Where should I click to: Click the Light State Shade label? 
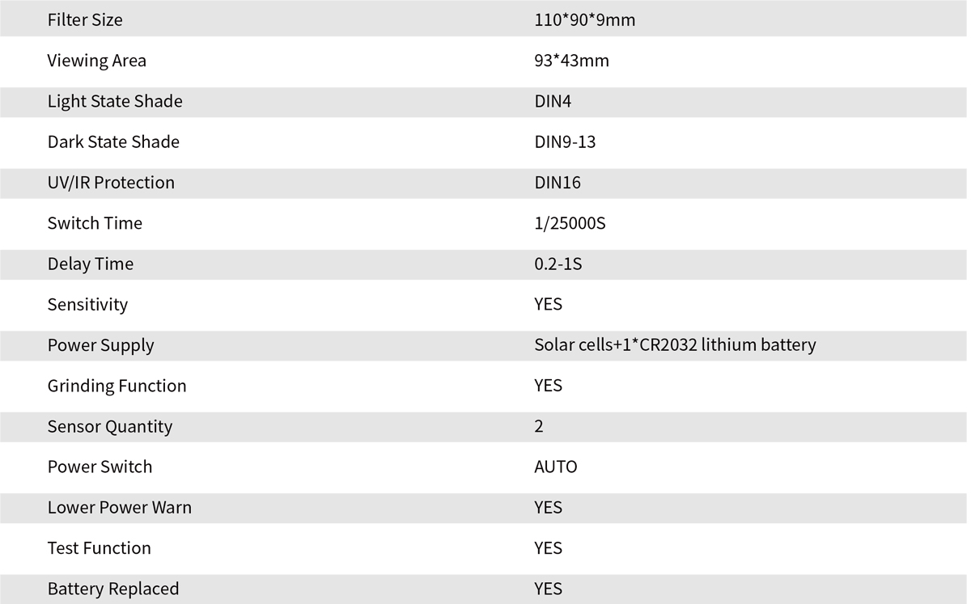[115, 101]
